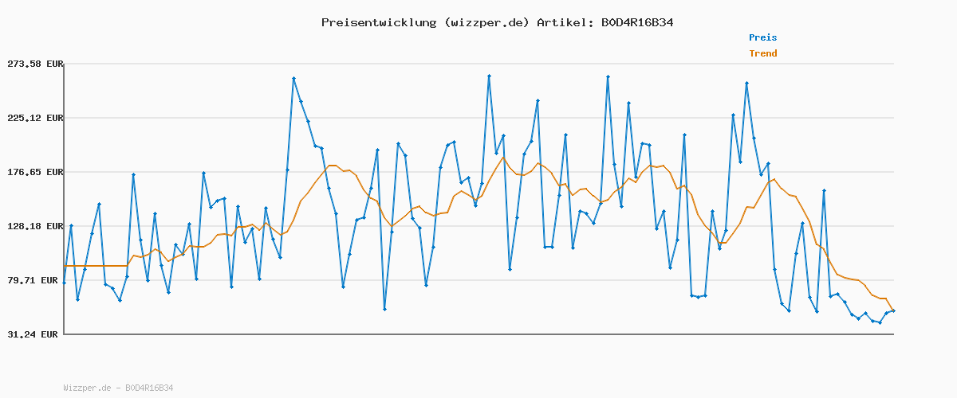Click the orange Trend legend label

click(762, 53)
